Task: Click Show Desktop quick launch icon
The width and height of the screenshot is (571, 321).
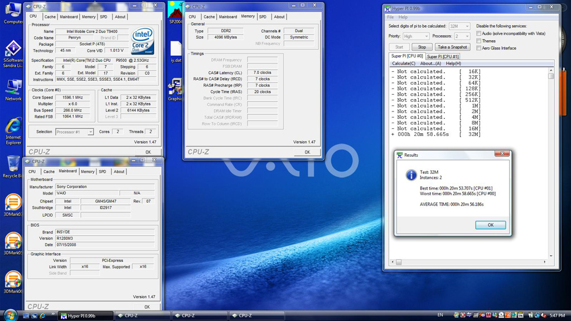Action: 26,316
